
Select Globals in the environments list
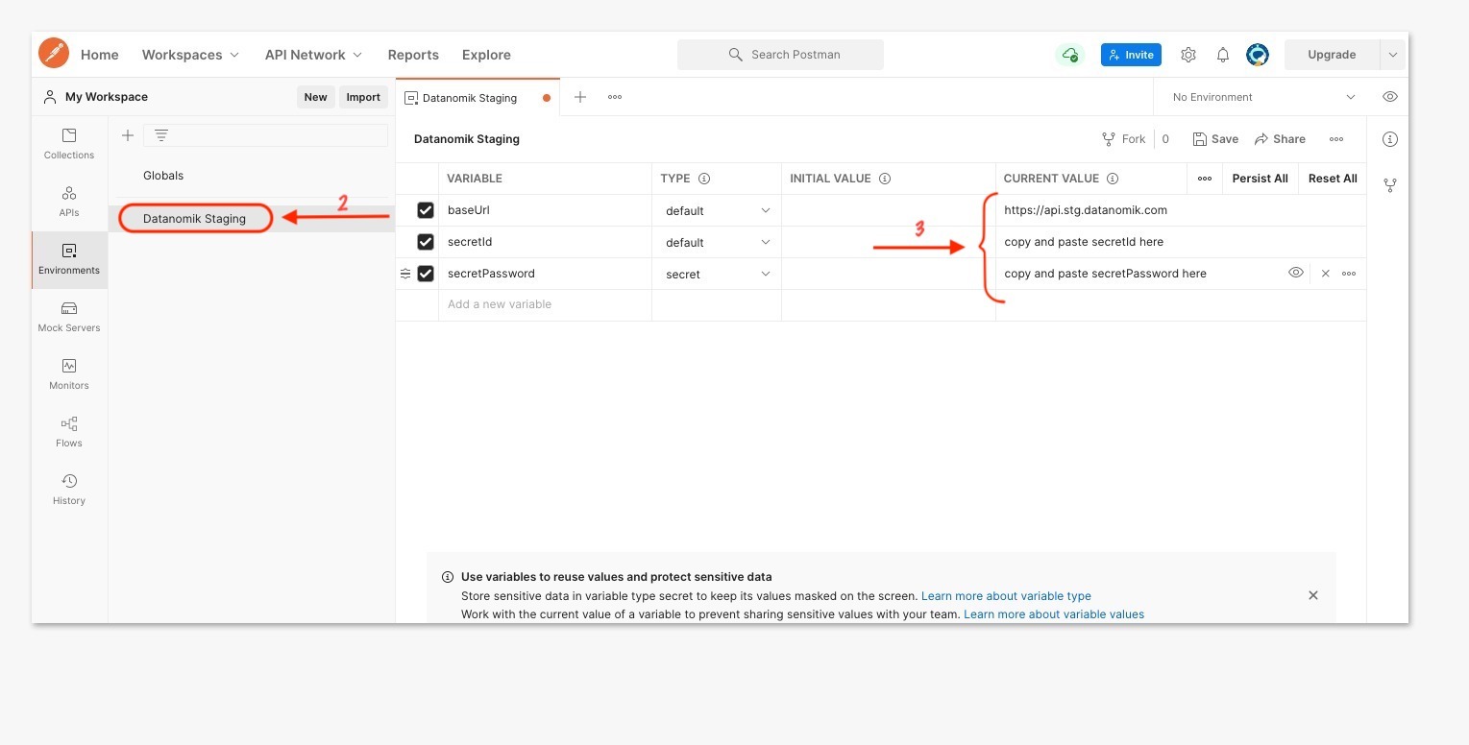pyautogui.click(x=163, y=176)
